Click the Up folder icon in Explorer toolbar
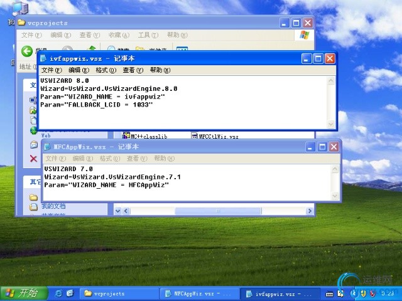Viewport: 402px width, 301px height. 92,48
